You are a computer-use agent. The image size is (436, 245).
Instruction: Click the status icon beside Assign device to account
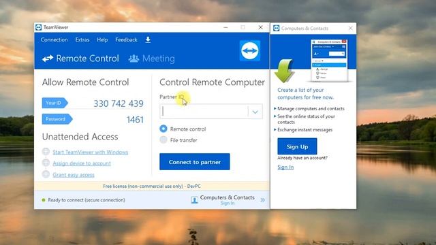46,163
